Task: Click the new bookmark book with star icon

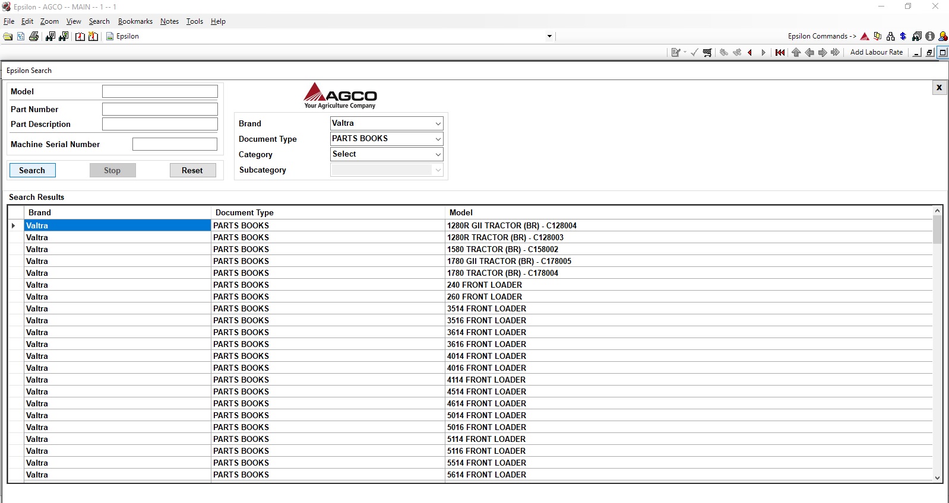Action: (x=93, y=36)
